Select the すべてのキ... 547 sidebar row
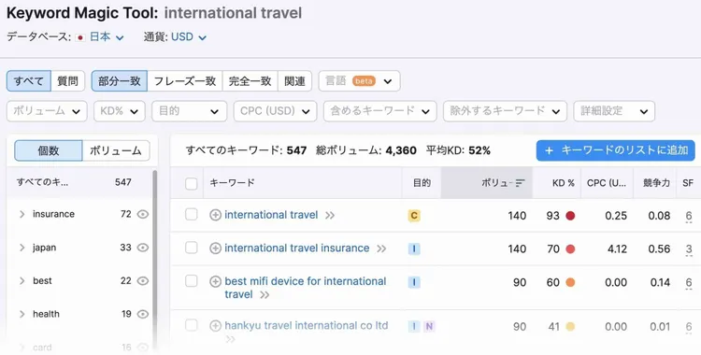Screen dimensions: 701x355 pyautogui.click(x=79, y=182)
